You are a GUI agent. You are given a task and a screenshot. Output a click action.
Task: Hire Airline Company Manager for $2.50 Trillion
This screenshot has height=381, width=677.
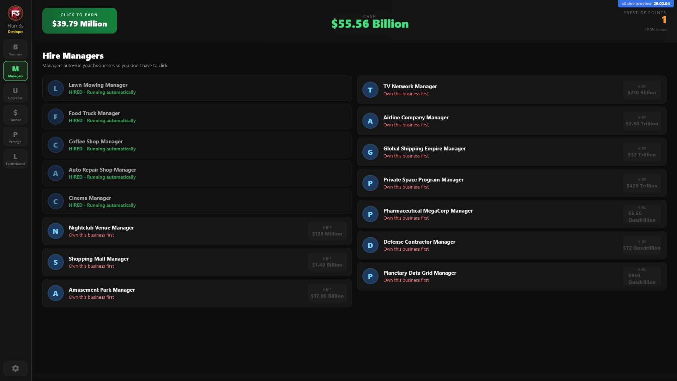click(x=642, y=121)
